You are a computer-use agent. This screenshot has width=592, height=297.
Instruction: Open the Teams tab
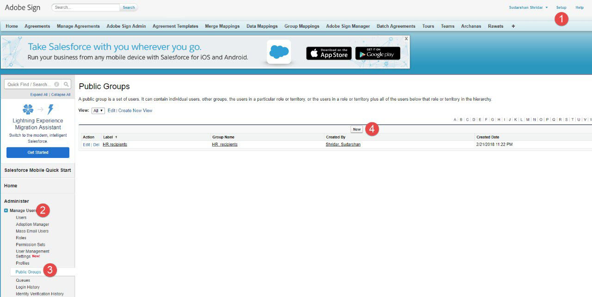coord(448,26)
